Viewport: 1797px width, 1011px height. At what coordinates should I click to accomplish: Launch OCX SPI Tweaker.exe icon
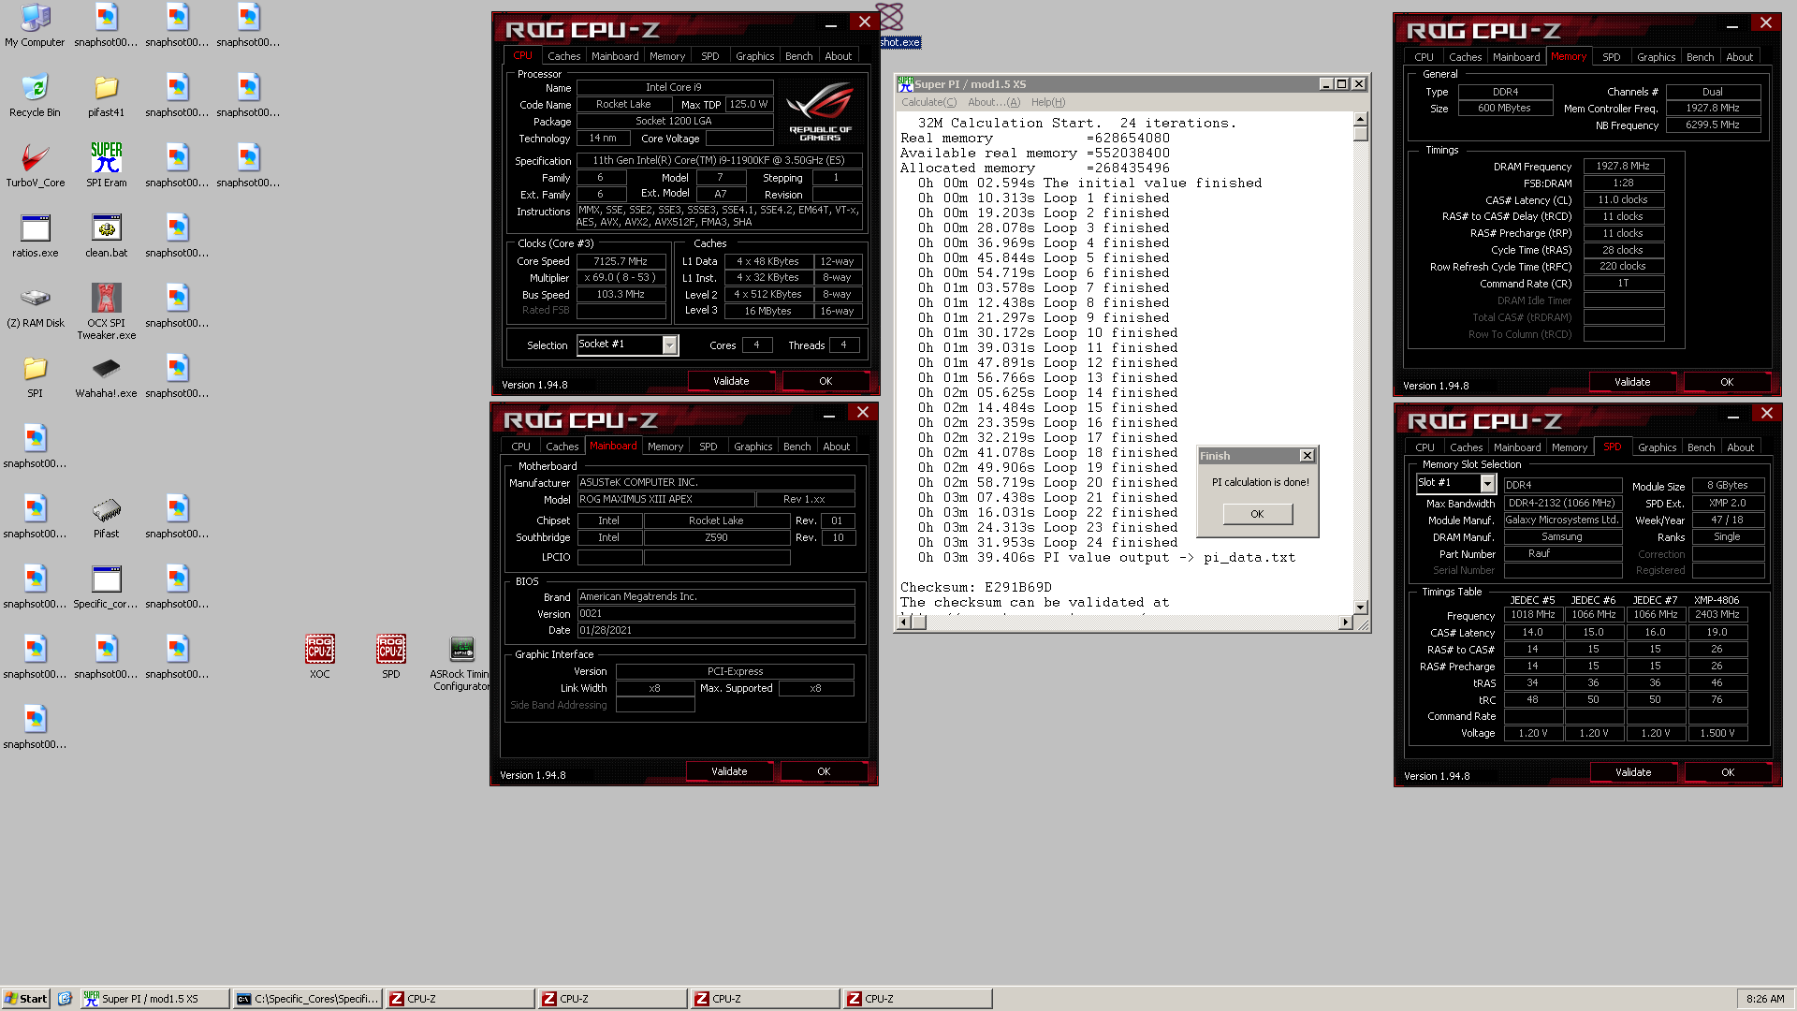(x=106, y=312)
